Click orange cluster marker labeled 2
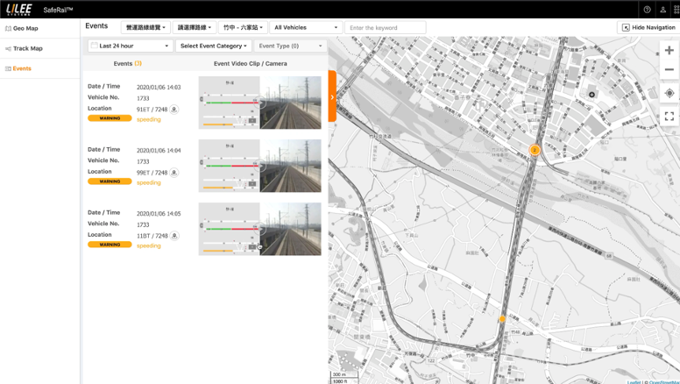Screen dimensions: 680x384 coord(535,150)
